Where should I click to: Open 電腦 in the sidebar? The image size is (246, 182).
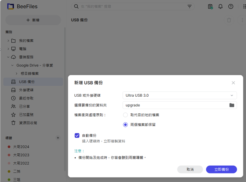point(23,49)
